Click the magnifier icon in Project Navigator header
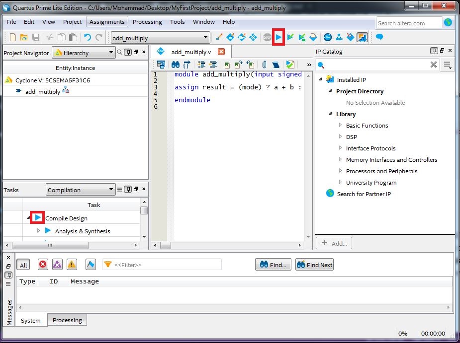The image size is (460, 343). click(119, 52)
